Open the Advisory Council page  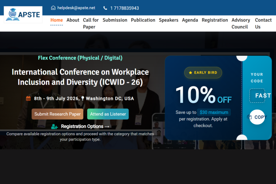241,23
